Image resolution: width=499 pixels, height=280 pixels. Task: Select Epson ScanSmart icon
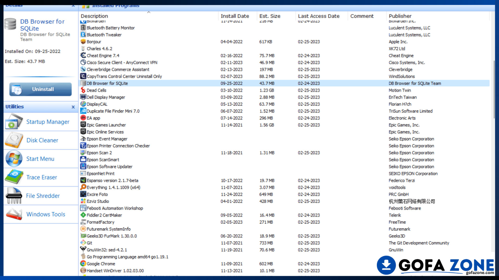click(x=83, y=160)
